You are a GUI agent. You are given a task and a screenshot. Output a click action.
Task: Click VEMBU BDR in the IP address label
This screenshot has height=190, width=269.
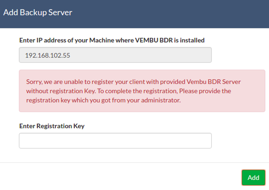[154, 40]
